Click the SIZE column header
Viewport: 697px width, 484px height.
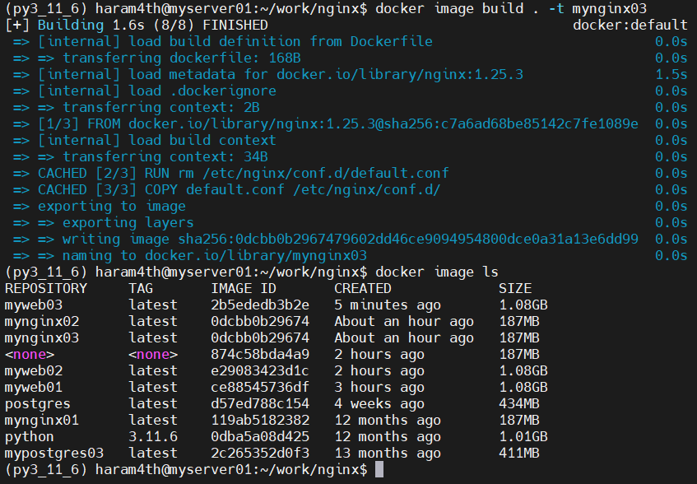515,288
